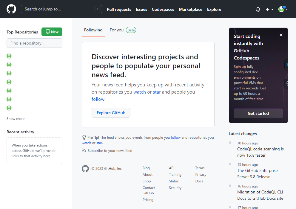
Task: Open GitHub Enterprise Server 3.8 Release entry
Action: click(257, 174)
